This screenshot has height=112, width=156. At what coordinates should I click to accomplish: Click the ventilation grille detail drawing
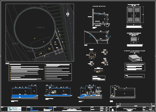tap(134, 40)
